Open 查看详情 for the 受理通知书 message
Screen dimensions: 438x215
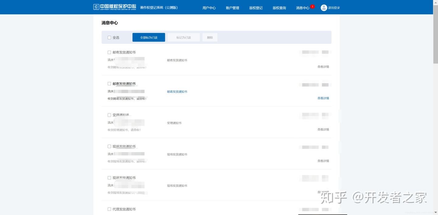(x=323, y=129)
